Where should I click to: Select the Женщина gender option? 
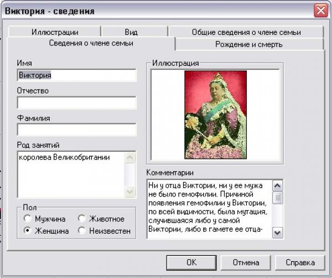click(27, 231)
